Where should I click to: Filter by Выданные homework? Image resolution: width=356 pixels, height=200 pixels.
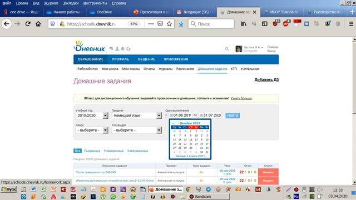click(x=92, y=151)
